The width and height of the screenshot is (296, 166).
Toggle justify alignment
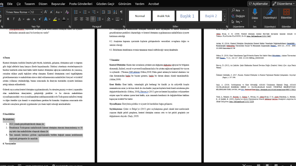tap(93, 19)
